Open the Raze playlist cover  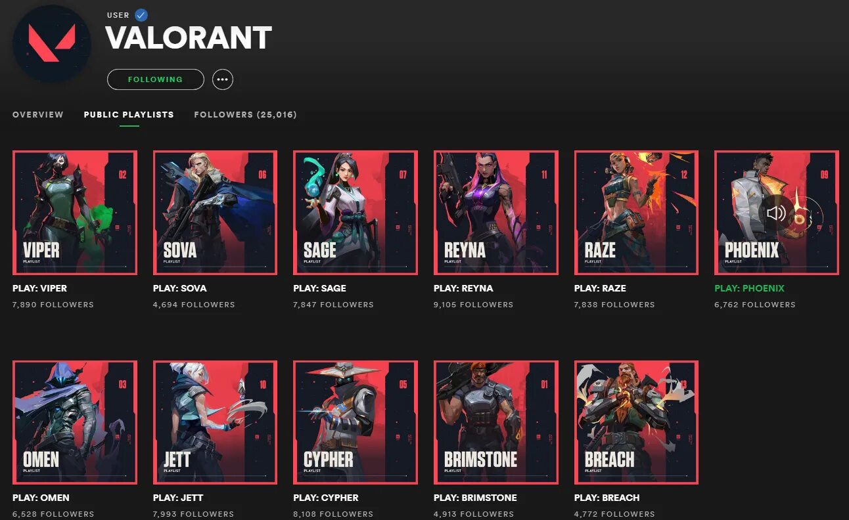coord(636,213)
